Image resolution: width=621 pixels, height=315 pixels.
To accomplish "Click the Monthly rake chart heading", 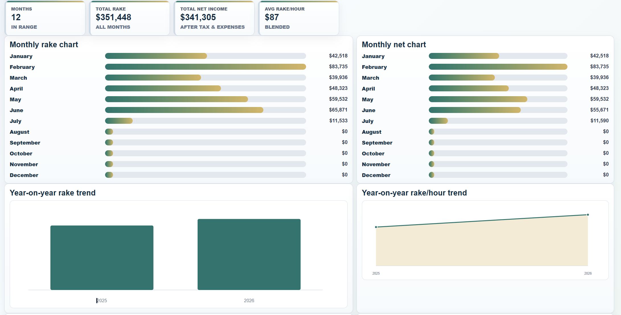I will (x=44, y=45).
